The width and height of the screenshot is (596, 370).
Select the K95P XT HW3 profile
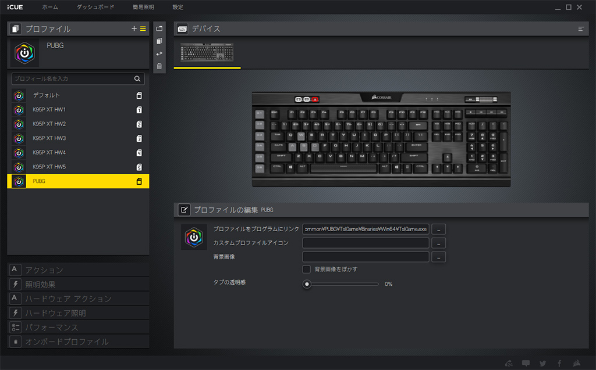tap(79, 138)
